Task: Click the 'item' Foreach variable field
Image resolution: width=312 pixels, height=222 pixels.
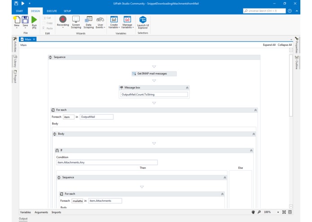Action: coord(69,117)
